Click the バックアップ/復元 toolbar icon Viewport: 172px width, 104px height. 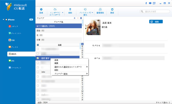pyautogui.click(x=85, y=9)
